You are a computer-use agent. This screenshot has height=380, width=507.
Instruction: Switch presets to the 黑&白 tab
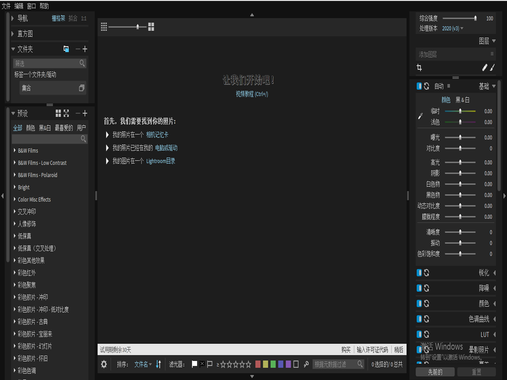coord(45,128)
